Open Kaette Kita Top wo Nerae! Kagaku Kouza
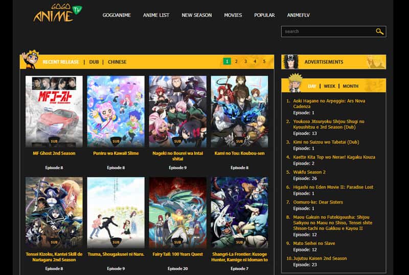Image resolution: width=409 pixels, height=275 pixels. tap(334, 157)
